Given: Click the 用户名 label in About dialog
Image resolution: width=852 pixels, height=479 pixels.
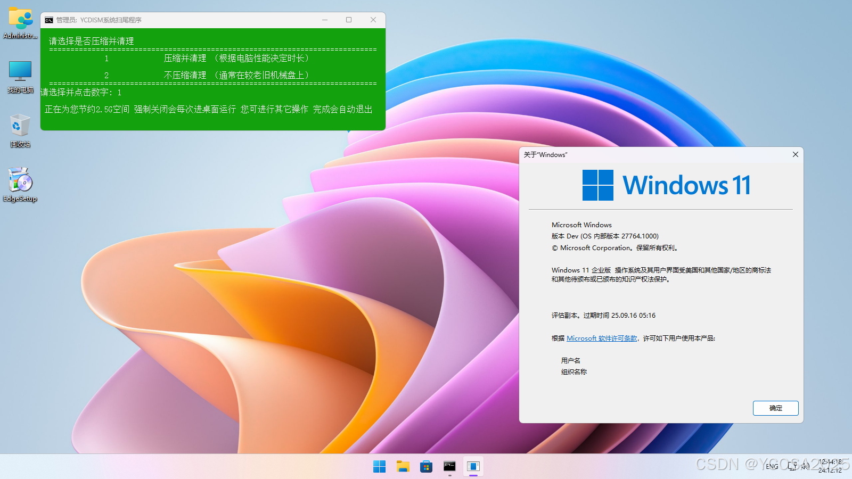Looking at the screenshot, I should tap(571, 361).
